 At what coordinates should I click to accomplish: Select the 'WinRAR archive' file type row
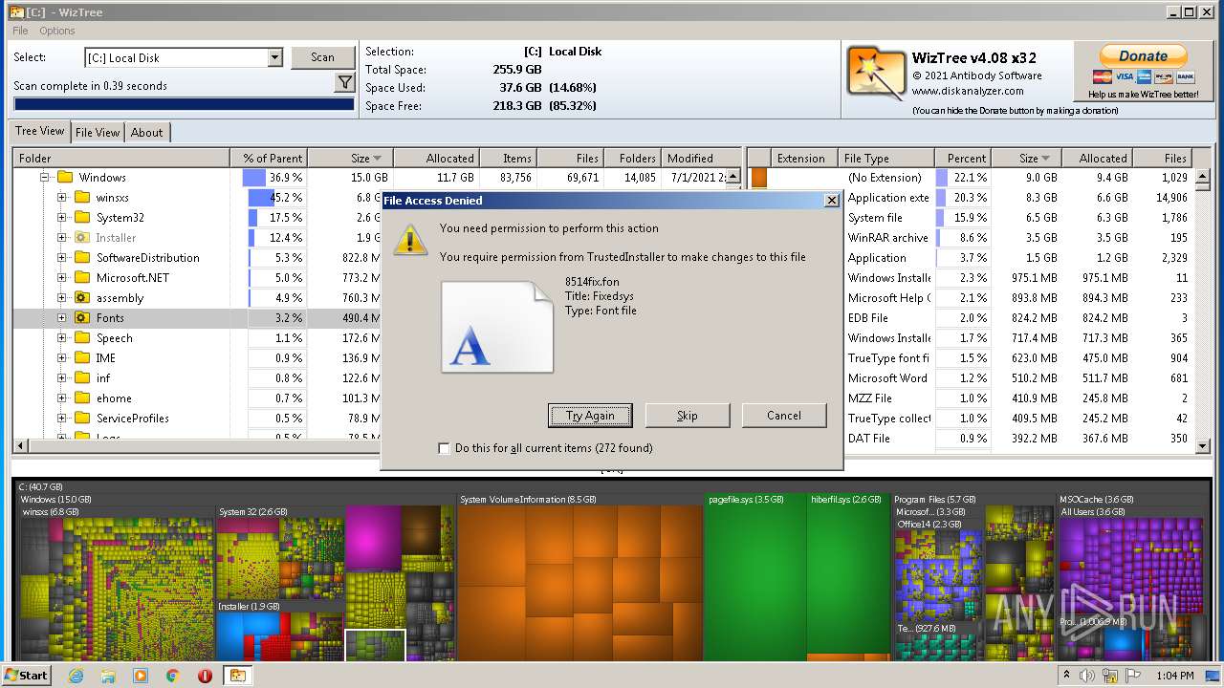tap(972, 238)
